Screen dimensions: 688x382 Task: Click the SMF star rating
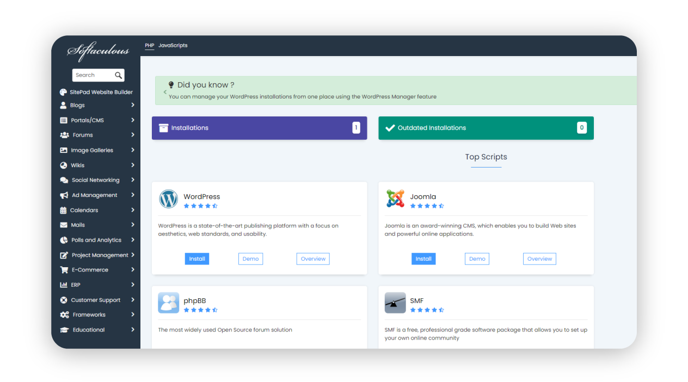tap(427, 310)
